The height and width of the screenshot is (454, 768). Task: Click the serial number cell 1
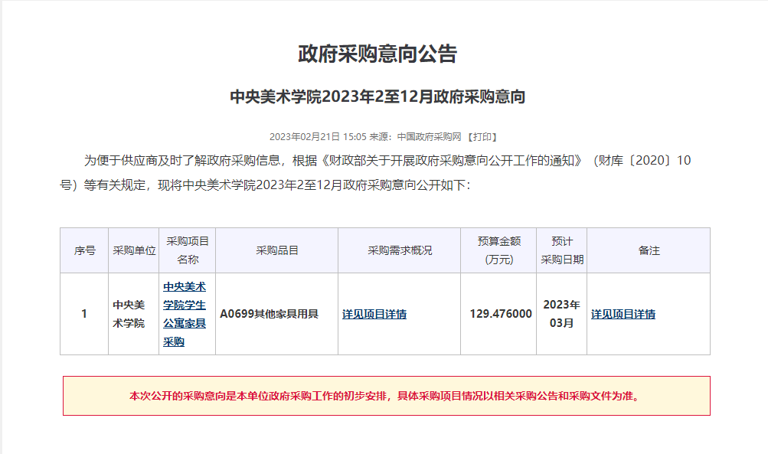click(84, 314)
